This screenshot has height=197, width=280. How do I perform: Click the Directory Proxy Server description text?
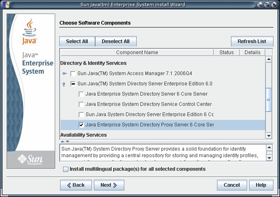[160, 153]
